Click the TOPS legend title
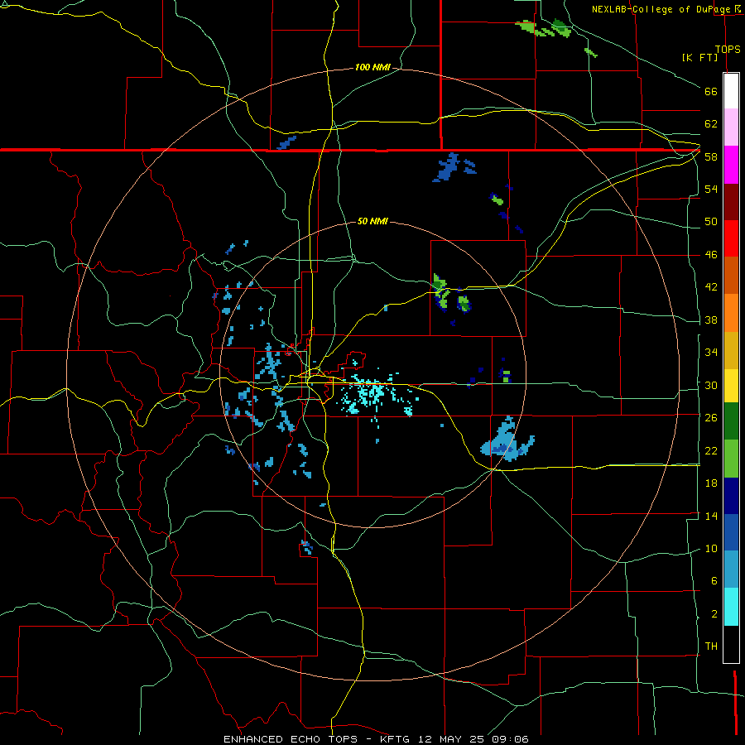The image size is (745, 745). tap(728, 49)
